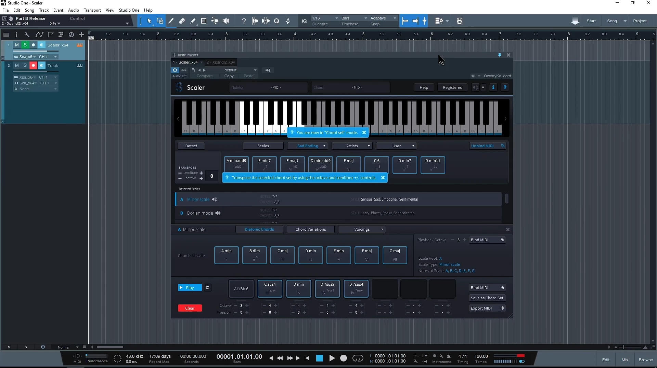The image size is (657, 368).
Task: Unsolo track 1 Scaler_x64
Action: (x=25, y=45)
